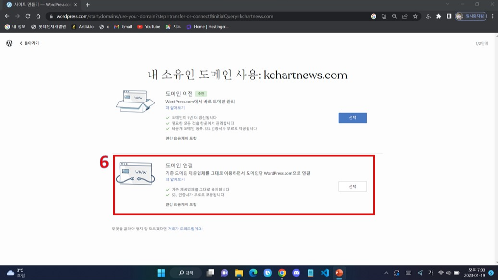Select the 도메인 연결 option button
The image size is (498, 280).
coord(352,187)
